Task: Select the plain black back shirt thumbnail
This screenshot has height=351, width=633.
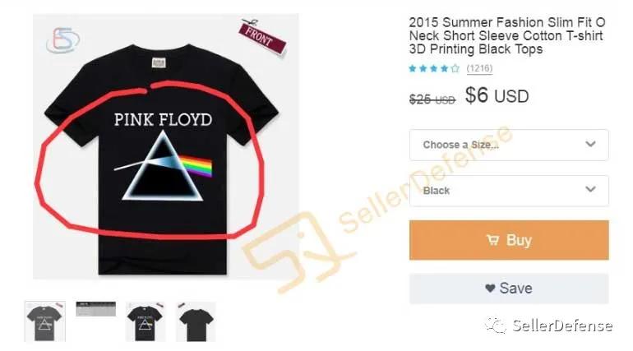Action: click(x=196, y=321)
